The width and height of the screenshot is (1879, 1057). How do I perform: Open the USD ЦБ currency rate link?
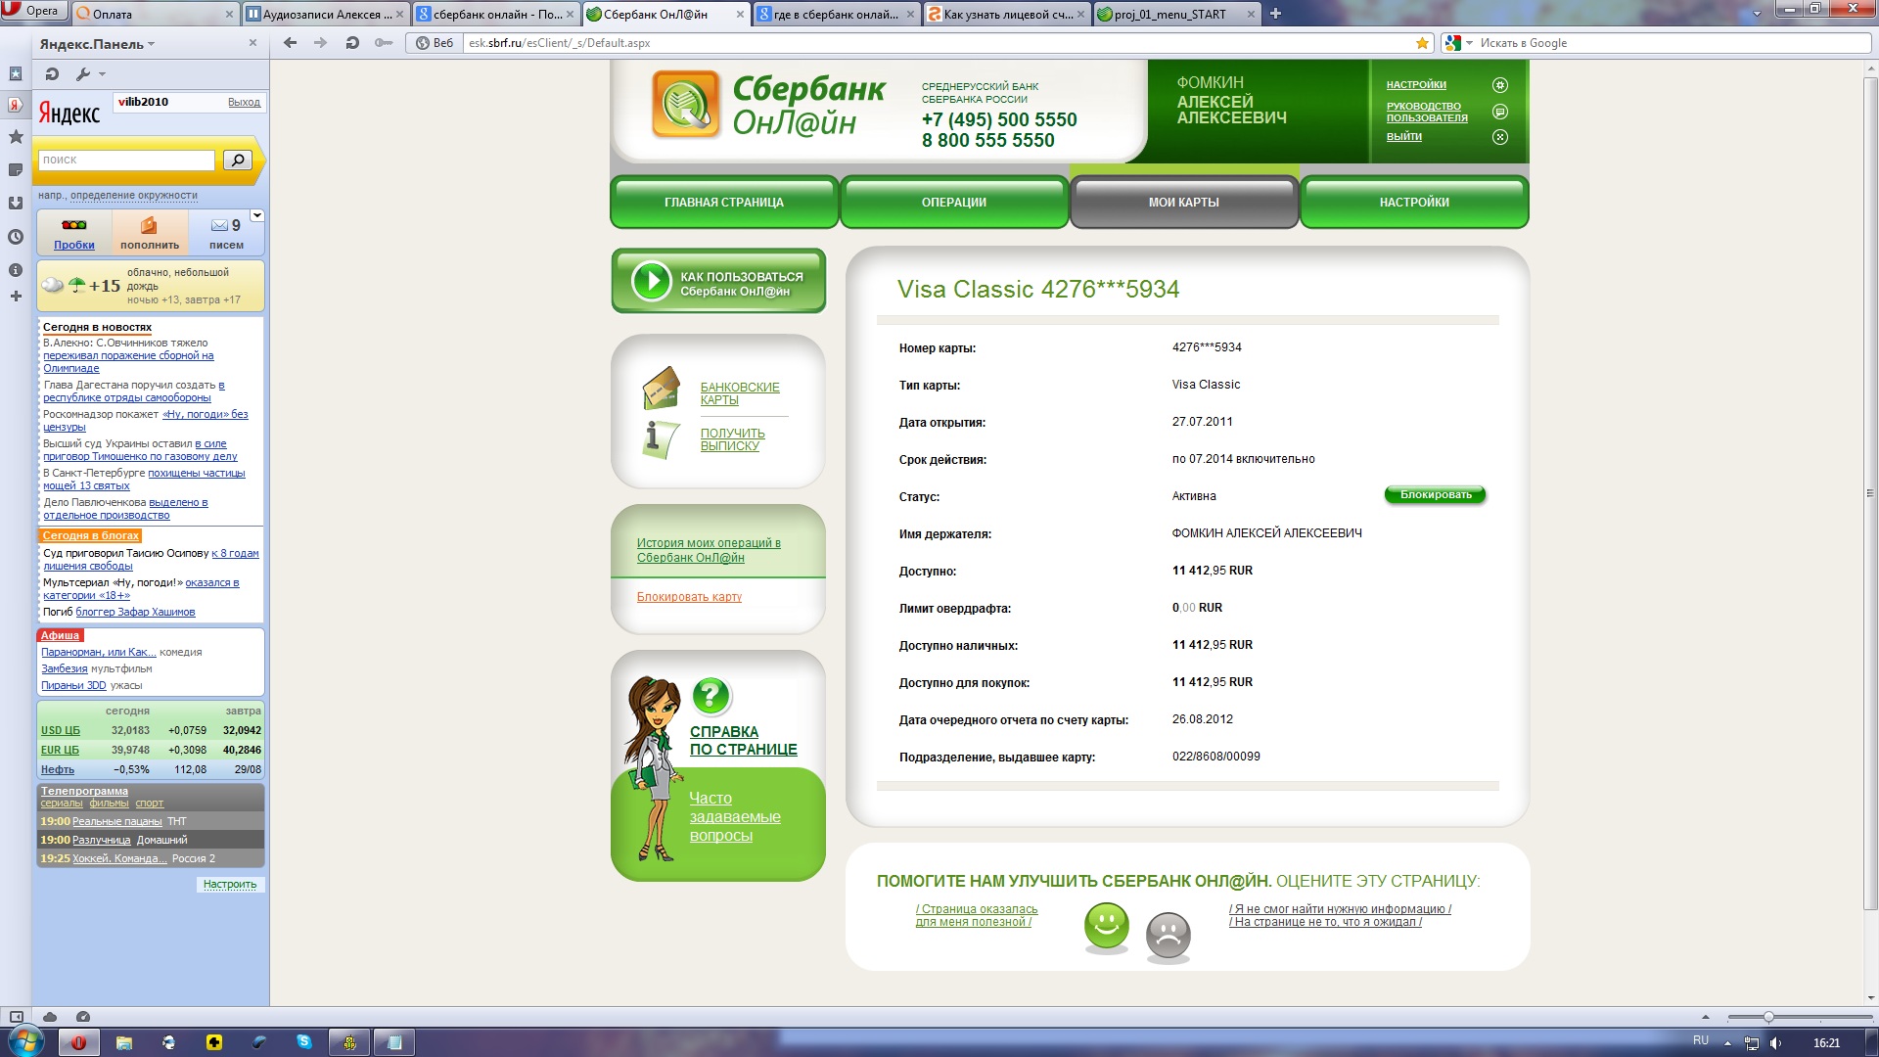[x=61, y=730]
